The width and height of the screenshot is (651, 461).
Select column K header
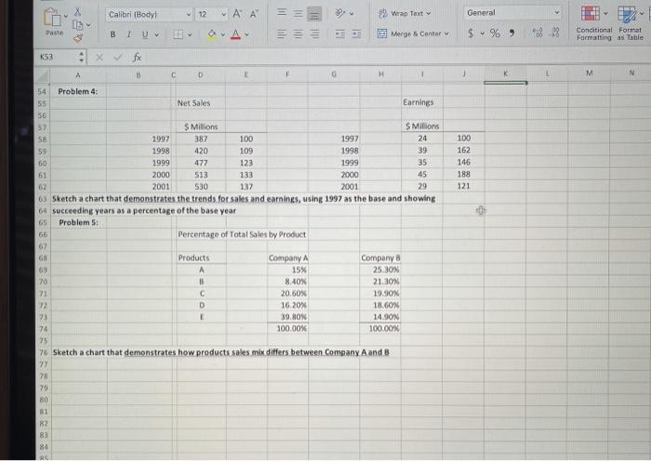505,73
